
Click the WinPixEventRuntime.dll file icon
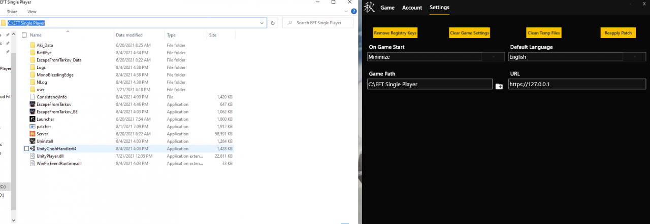pyautogui.click(x=32, y=164)
